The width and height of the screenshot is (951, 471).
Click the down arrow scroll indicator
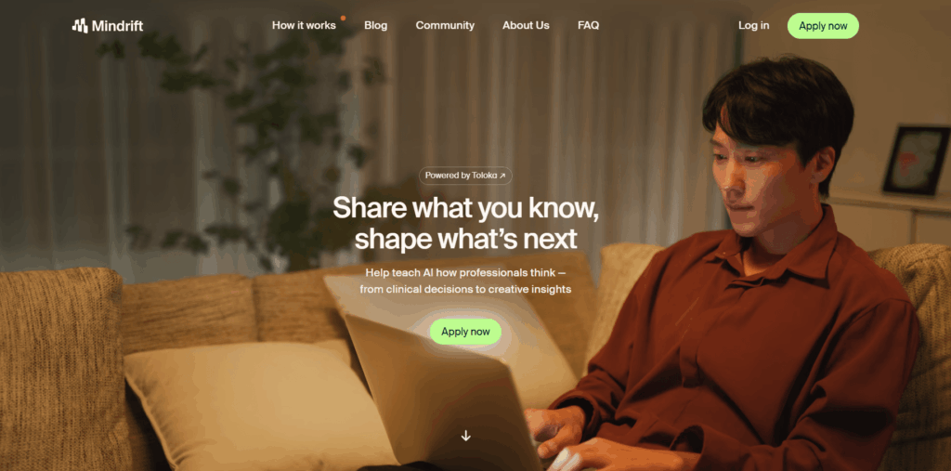click(x=466, y=435)
